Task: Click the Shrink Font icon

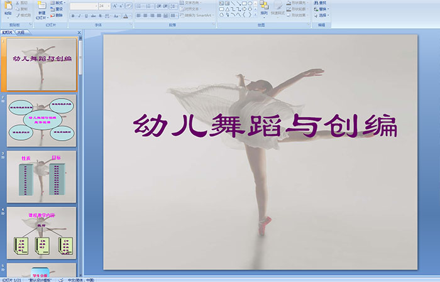Action: coord(121,6)
